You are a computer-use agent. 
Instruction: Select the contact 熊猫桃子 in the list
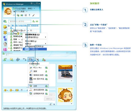tap(16, 48)
